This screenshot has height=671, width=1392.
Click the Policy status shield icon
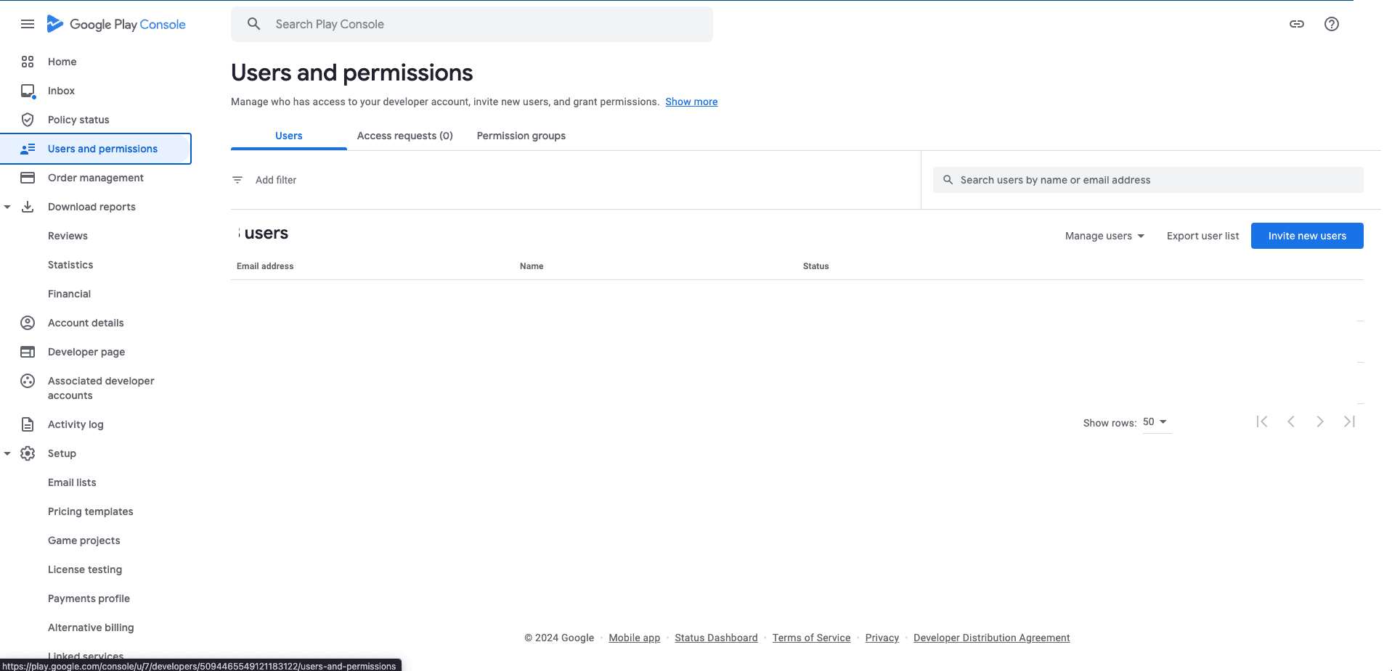pos(28,120)
